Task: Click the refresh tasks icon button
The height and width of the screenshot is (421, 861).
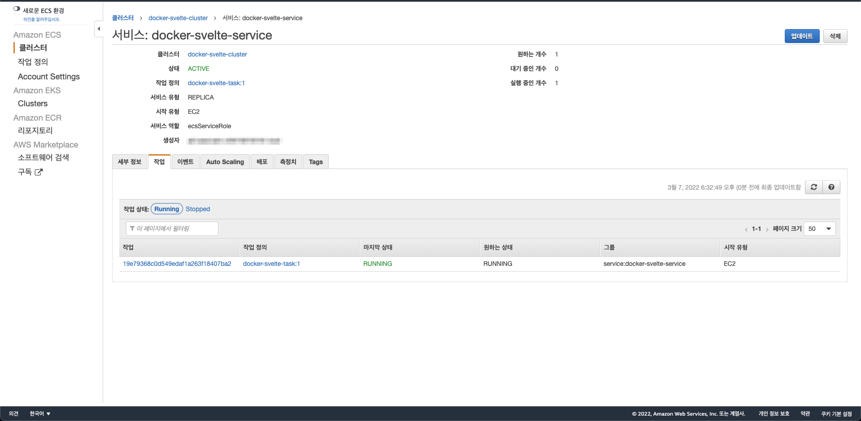Action: coord(814,187)
